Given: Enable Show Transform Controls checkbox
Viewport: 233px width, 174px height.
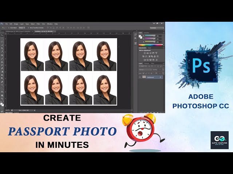Looking at the screenshot, I should [x=28, y=28].
